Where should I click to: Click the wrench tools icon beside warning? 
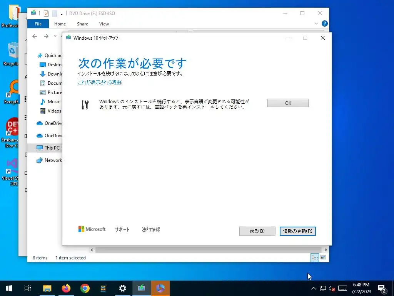pyautogui.click(x=85, y=104)
